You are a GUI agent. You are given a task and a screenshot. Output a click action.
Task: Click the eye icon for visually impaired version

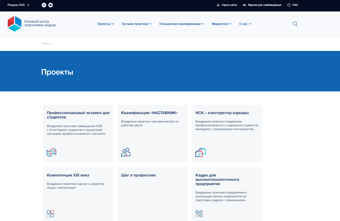244,5
